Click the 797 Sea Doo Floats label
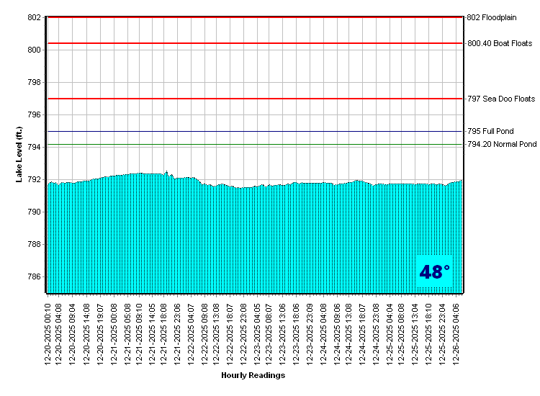 pyautogui.click(x=501, y=99)
